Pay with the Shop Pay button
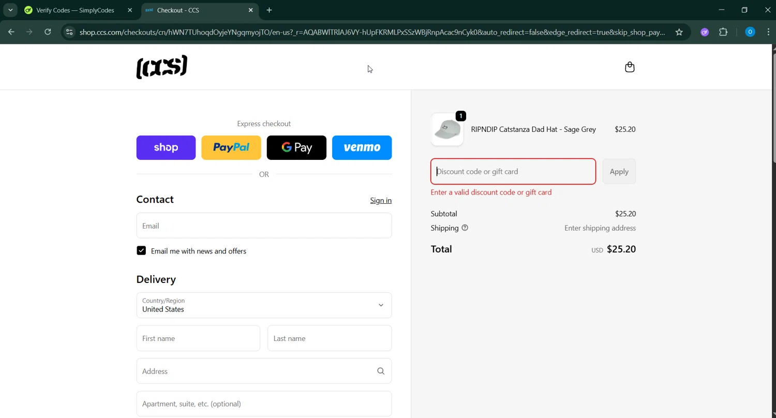Screen dimensions: 776x418 [166, 147]
